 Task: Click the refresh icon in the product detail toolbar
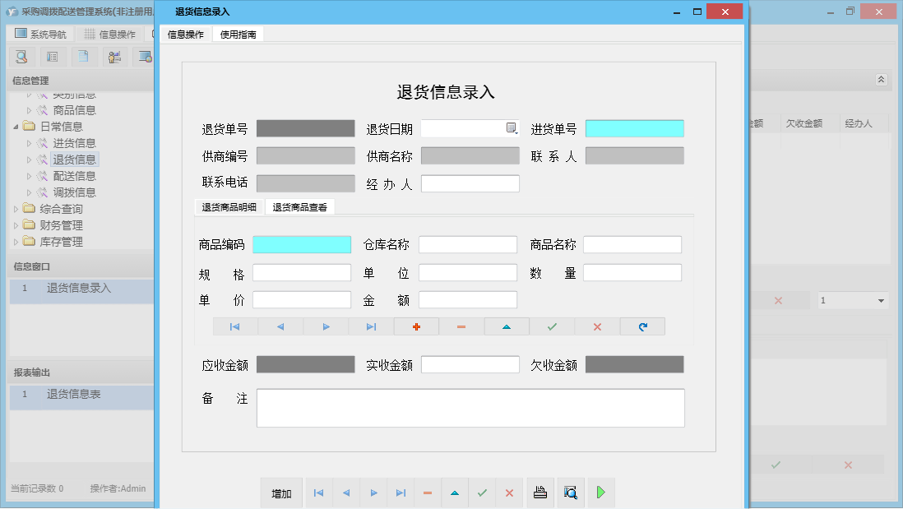(642, 326)
